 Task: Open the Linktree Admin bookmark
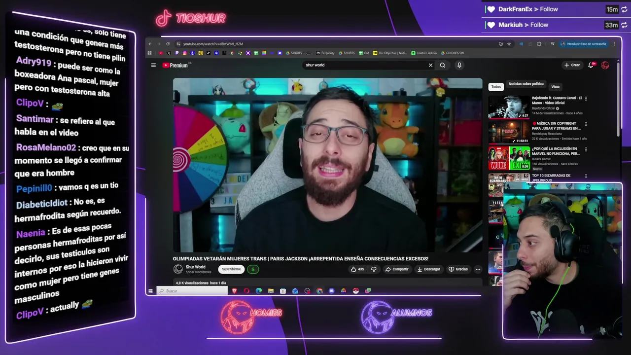point(424,53)
